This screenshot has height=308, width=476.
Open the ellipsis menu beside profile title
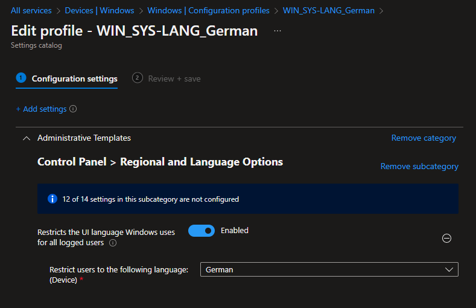[278, 31]
